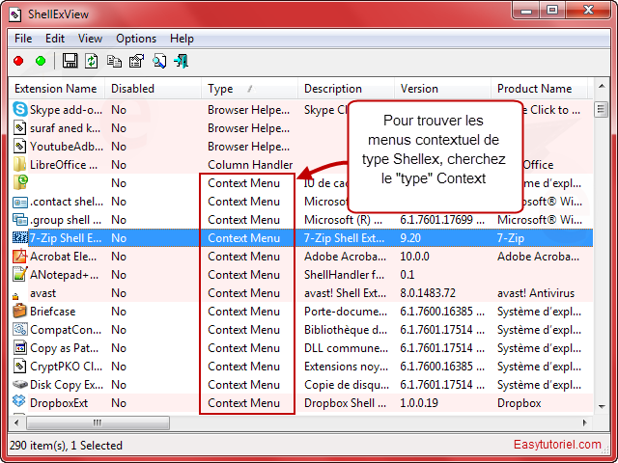Click the Skype add-on row icon
The height and width of the screenshot is (463, 618).
pos(19,109)
